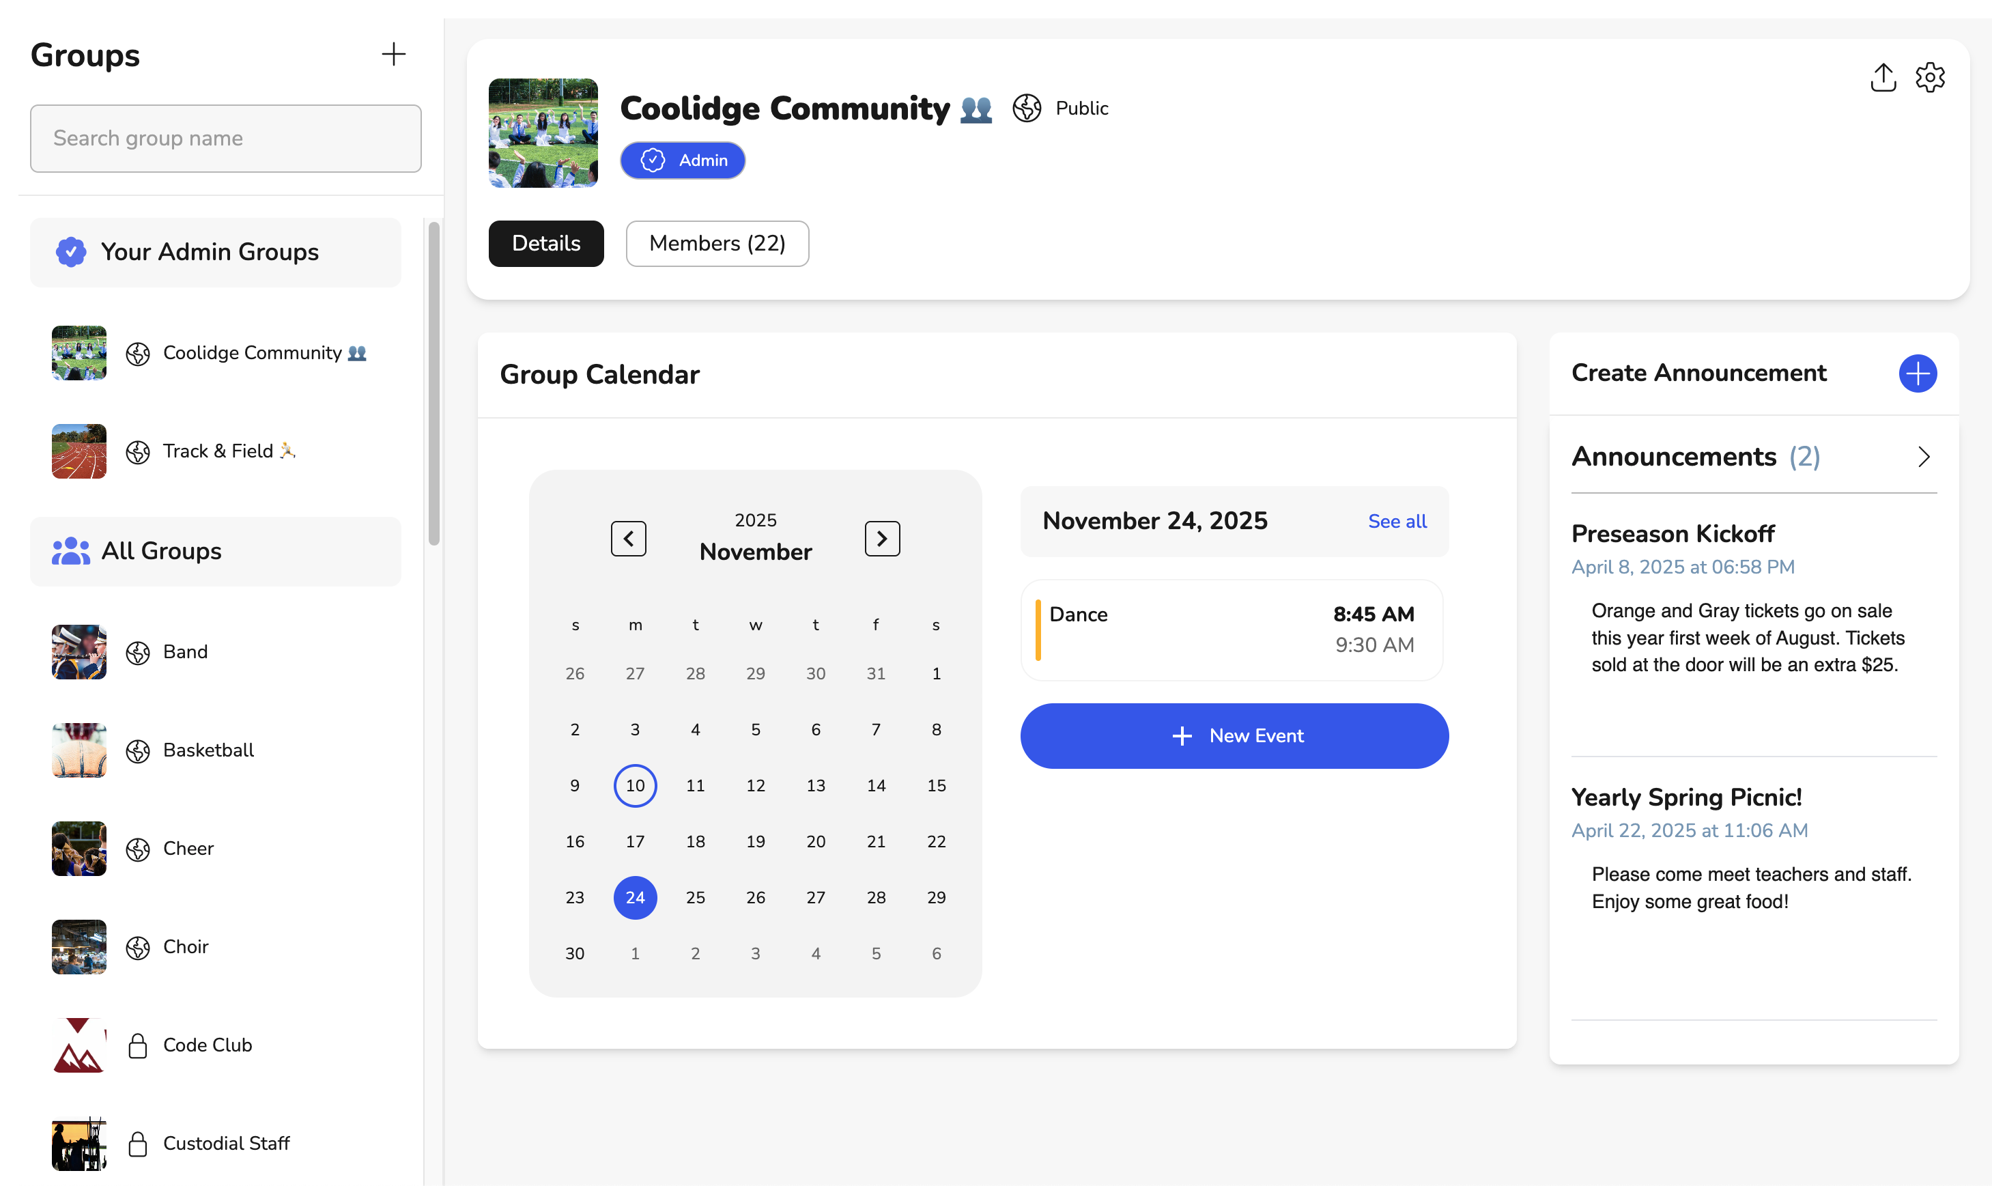1992x1186 pixels.
Task: Click the Search group name field
Action: click(225, 138)
